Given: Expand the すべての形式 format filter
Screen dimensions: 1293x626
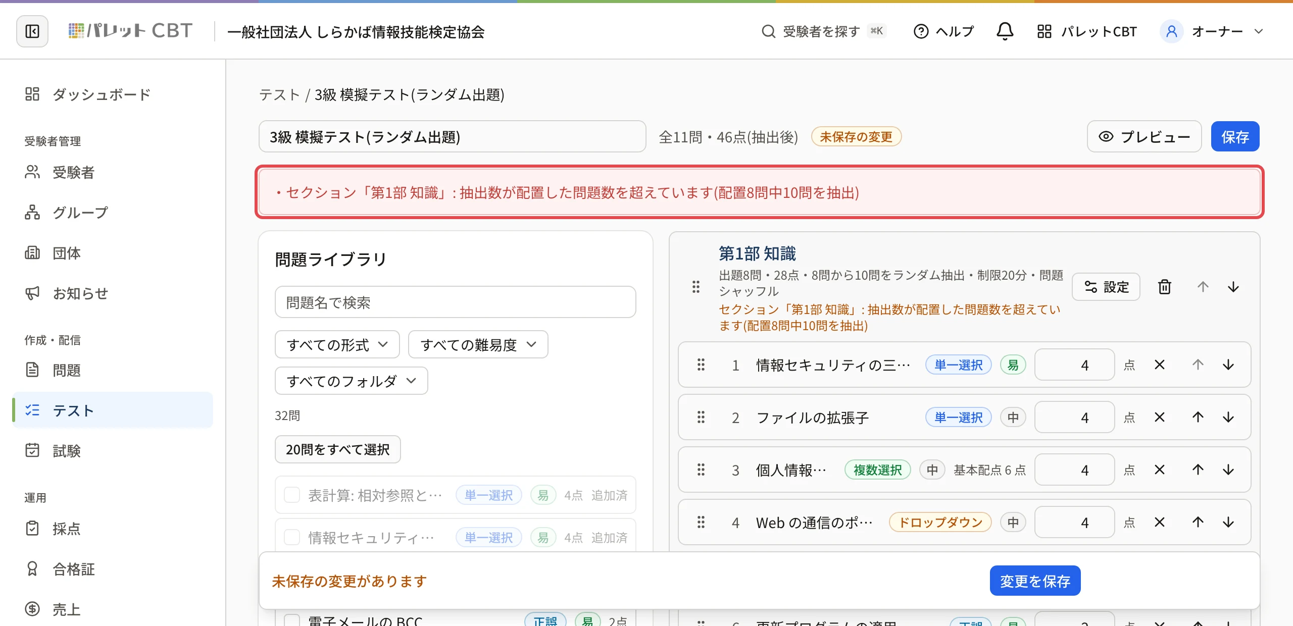Looking at the screenshot, I should pos(337,344).
